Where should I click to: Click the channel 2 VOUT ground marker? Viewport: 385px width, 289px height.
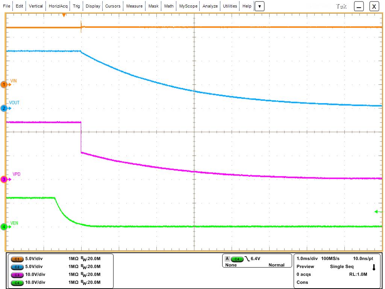click(x=5, y=108)
